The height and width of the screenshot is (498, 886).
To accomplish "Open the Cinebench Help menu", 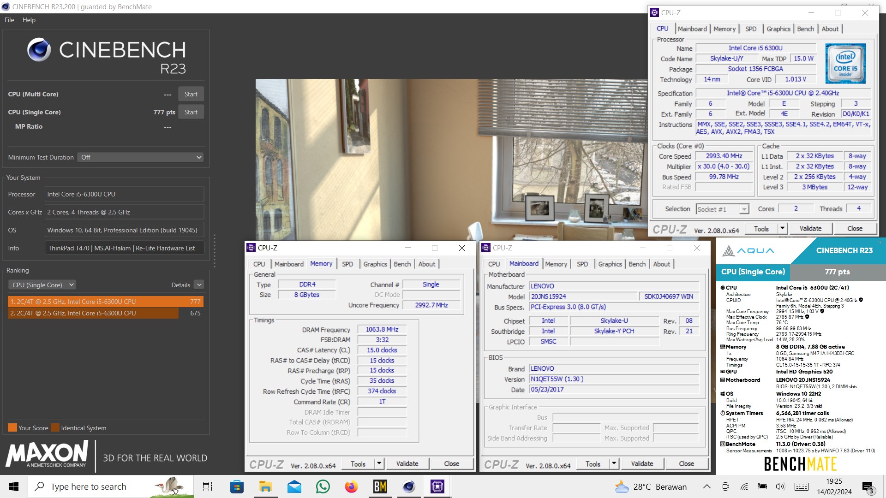I will (29, 20).
